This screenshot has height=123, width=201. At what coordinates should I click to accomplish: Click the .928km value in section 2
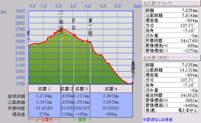(67, 102)
